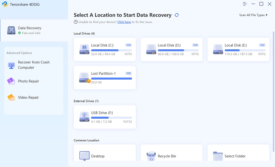Screen dimensions: 275x167
Task: Select Recover from Crash Computer option
Action: 34,65
